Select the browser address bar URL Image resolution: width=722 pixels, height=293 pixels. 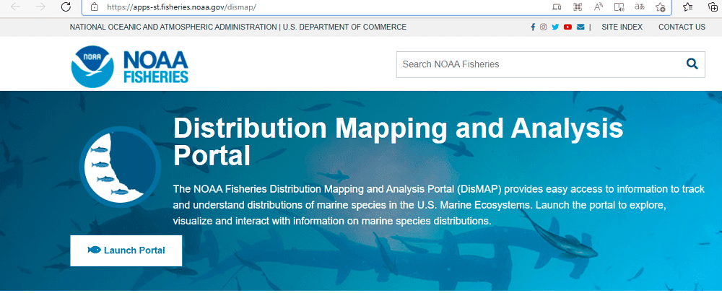(x=181, y=7)
